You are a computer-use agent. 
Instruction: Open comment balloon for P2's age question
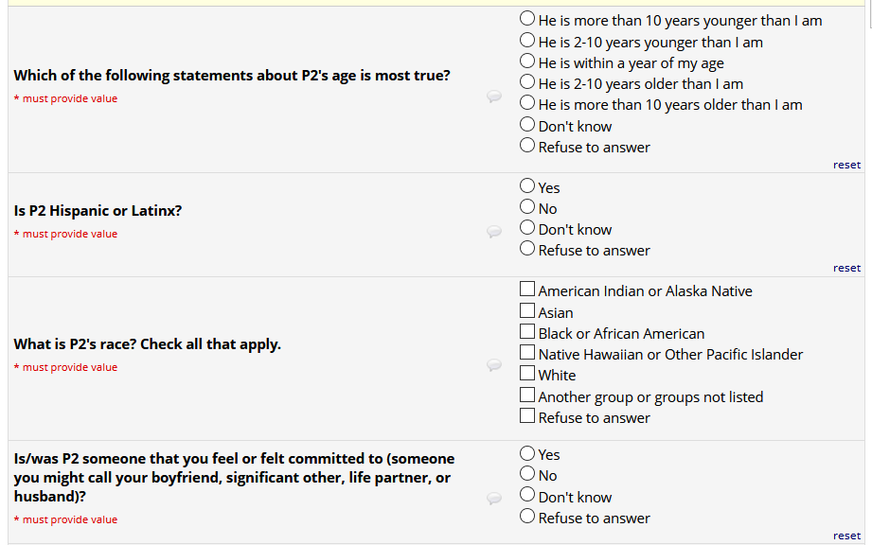tap(493, 97)
